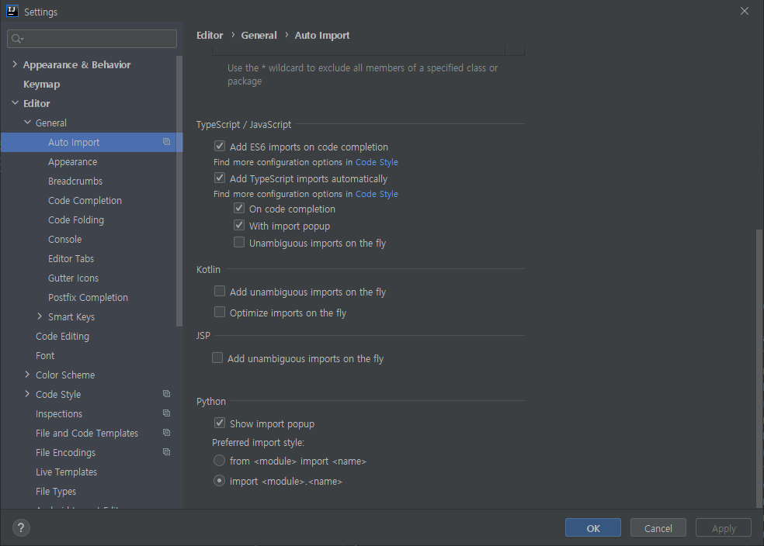Expand the Code Style tree node
This screenshot has height=546, width=764.
click(x=27, y=394)
